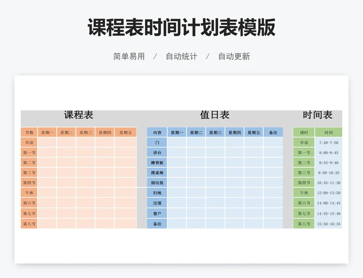Viewport: 363px width, 278px height.
Task: Select the 14:00-14:45 time cell
Action: pyautogui.click(x=329, y=203)
